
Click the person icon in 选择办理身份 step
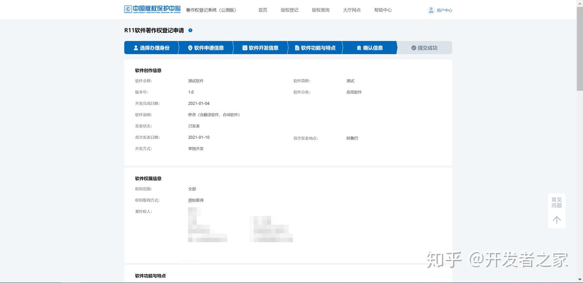(x=136, y=48)
